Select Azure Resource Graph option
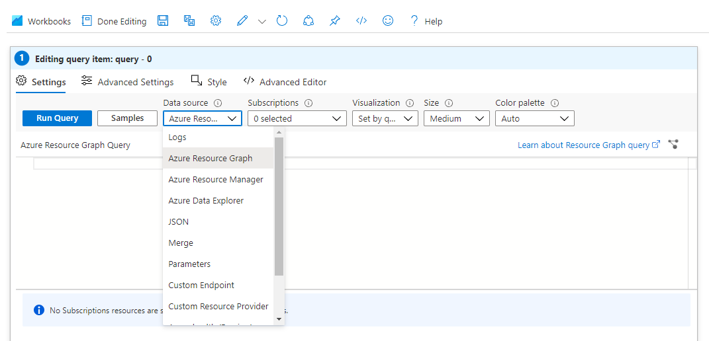 (x=218, y=158)
